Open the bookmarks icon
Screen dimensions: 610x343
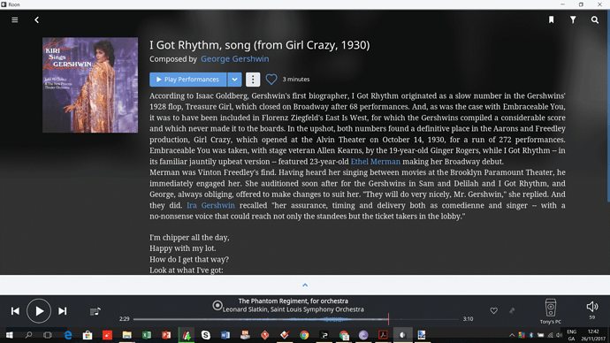552,19
